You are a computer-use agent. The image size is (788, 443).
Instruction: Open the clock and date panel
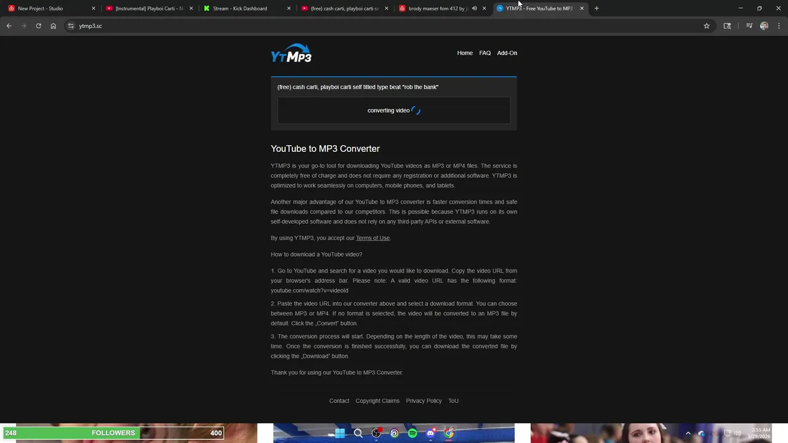click(758, 433)
